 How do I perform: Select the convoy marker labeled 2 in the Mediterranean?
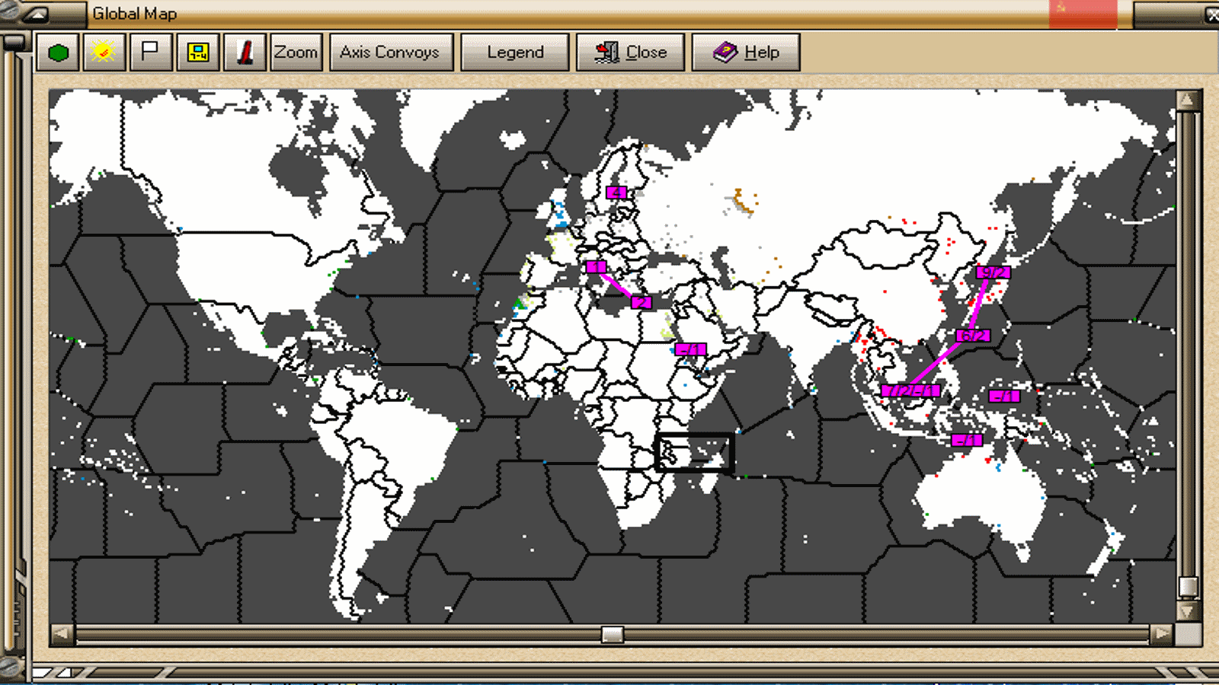(x=641, y=302)
